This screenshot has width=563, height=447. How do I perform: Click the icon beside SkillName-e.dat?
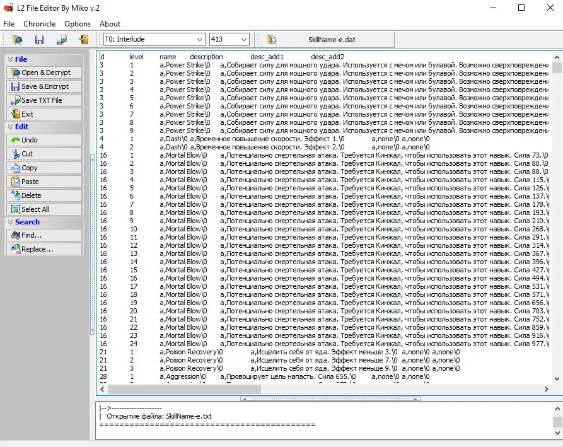click(272, 40)
